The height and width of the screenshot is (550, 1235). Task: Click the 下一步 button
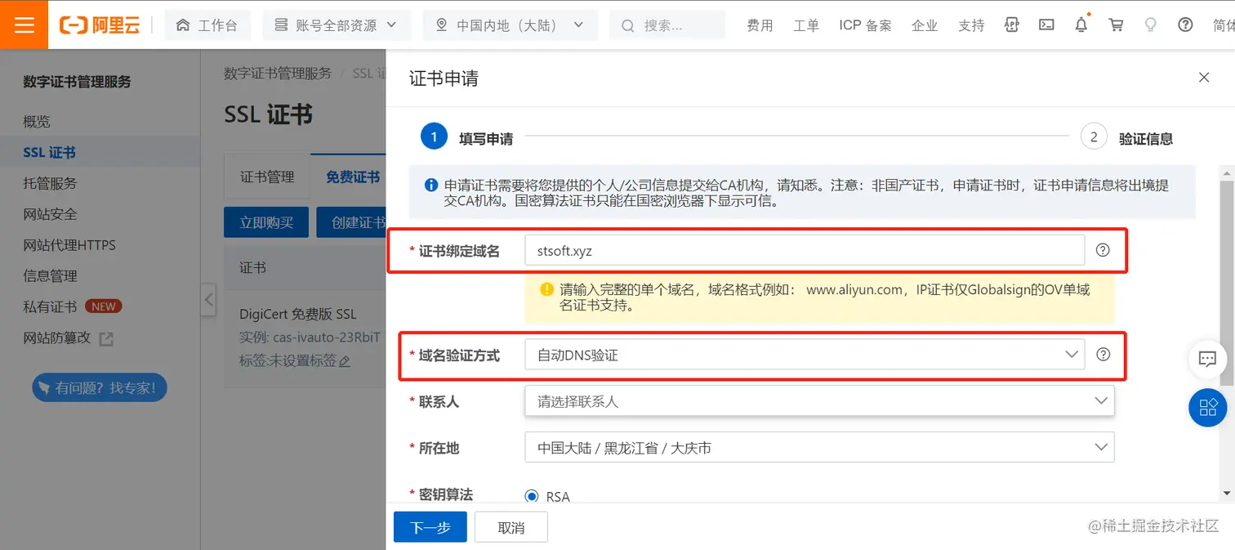(x=430, y=527)
